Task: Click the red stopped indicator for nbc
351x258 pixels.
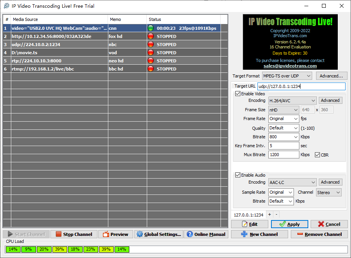Action: (151, 45)
